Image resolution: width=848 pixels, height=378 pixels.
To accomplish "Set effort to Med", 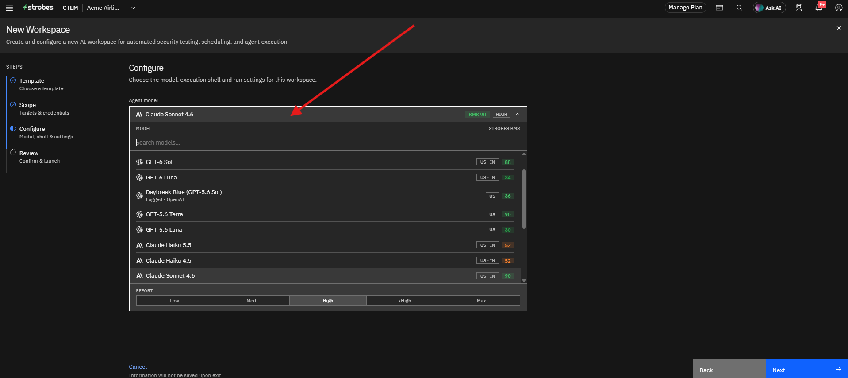I will click(251, 301).
